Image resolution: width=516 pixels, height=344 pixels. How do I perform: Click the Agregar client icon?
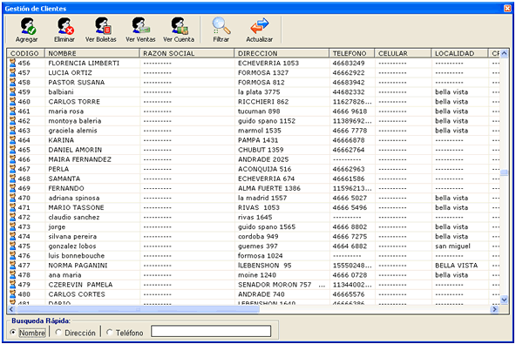[27, 26]
